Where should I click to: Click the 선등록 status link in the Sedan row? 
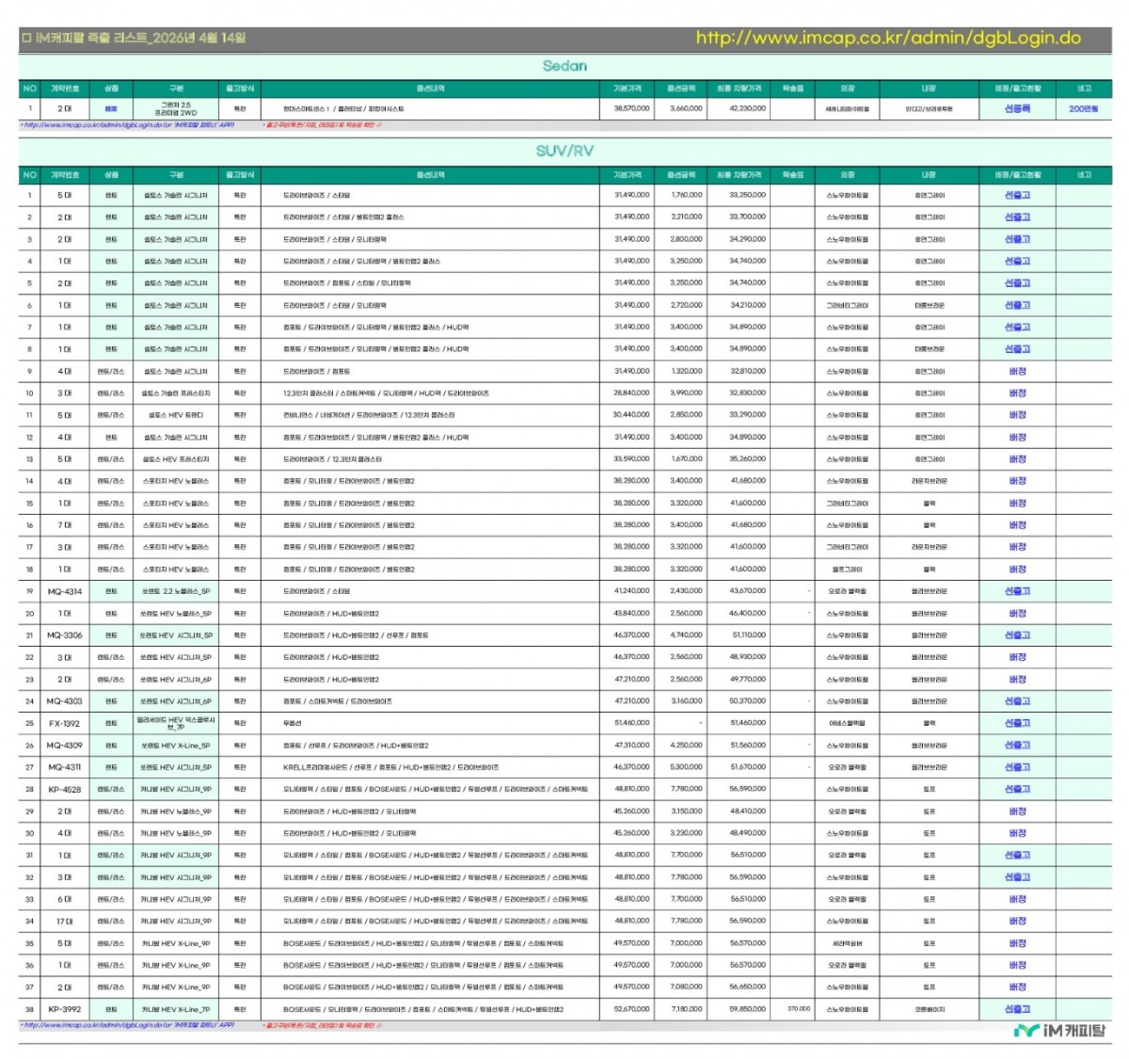(1017, 108)
